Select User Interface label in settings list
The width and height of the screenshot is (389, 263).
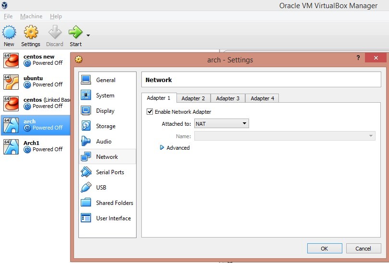pyautogui.click(x=113, y=218)
